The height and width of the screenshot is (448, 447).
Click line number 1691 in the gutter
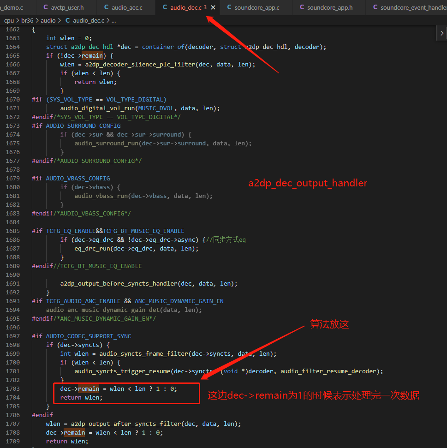pos(12,283)
